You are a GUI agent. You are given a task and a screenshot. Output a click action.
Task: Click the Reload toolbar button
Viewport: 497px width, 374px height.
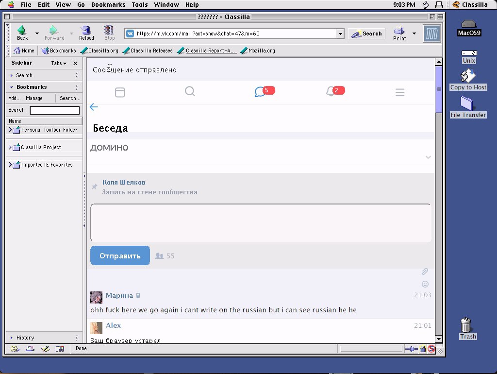tap(86, 33)
